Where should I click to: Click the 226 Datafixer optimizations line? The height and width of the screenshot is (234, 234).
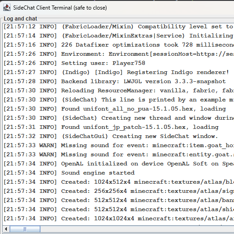point(119,45)
